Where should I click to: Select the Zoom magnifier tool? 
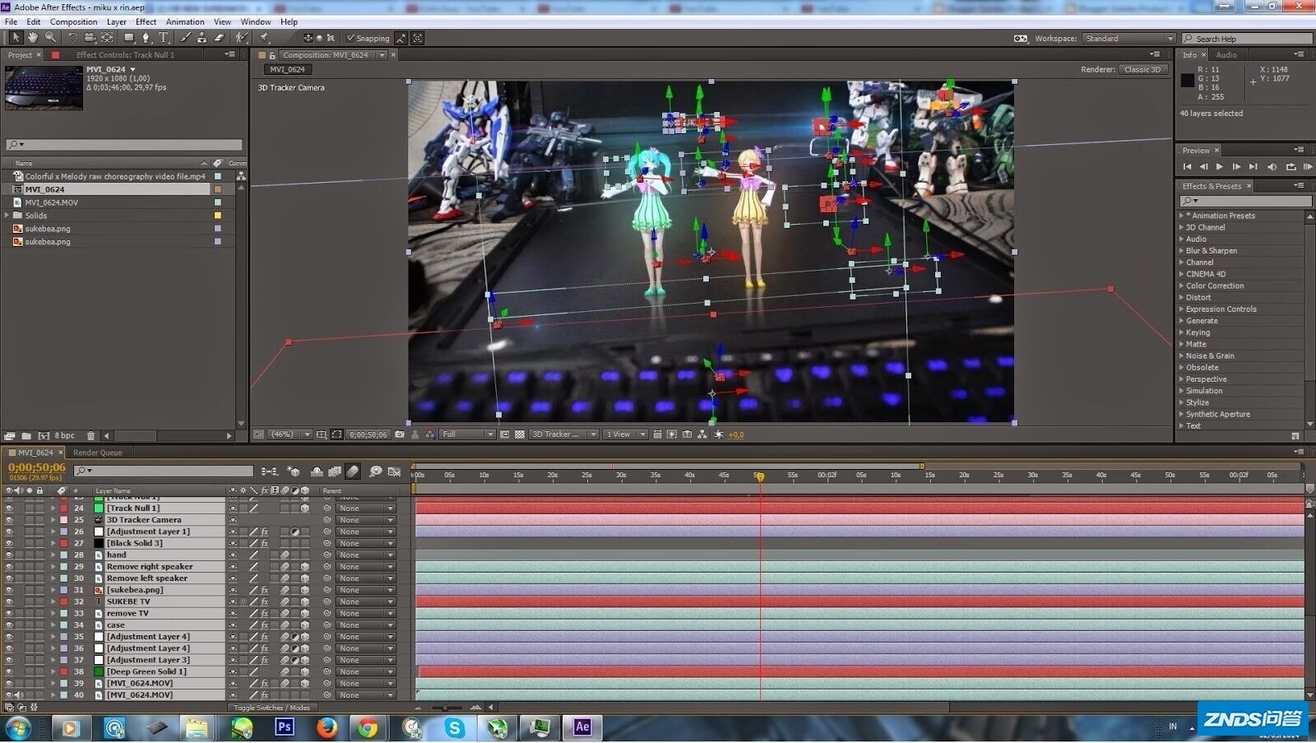point(51,38)
